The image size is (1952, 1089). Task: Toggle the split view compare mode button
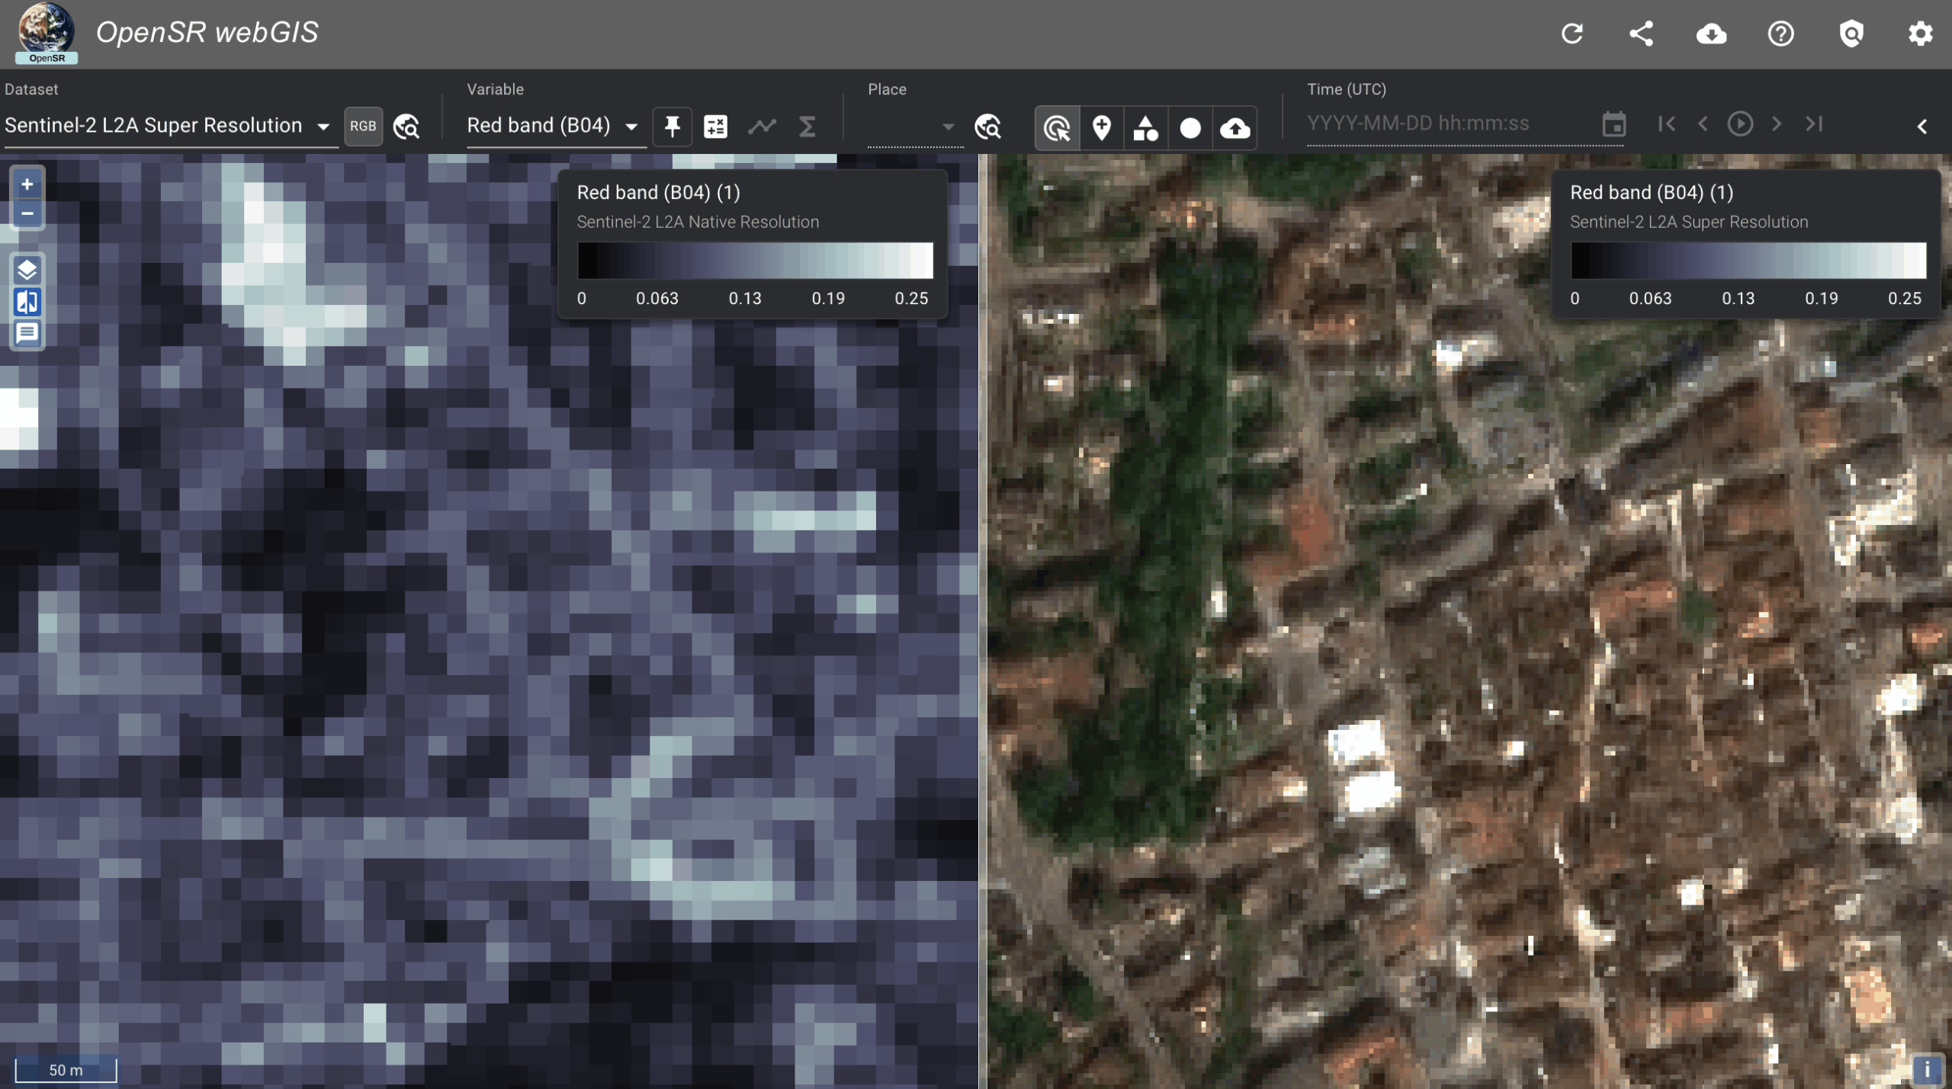point(27,302)
